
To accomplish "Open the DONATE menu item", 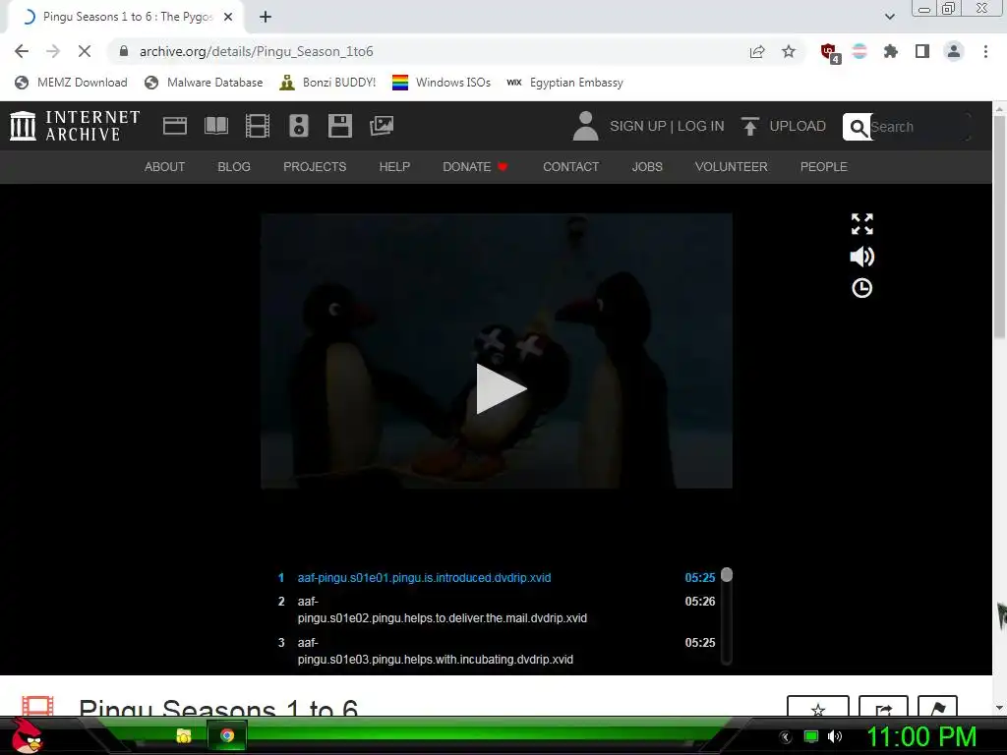I will 475,167.
